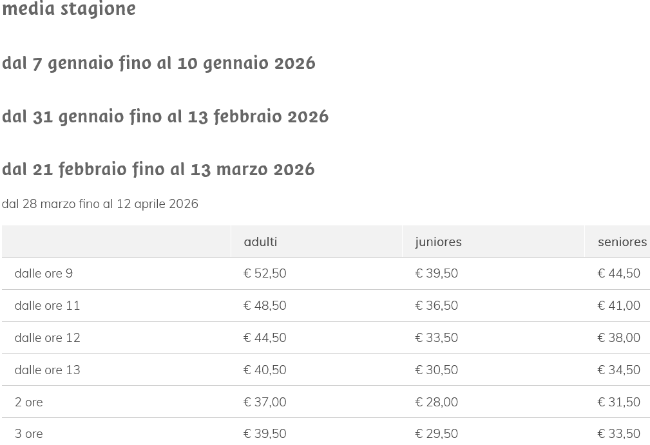Select the "juniores" column header
Viewport: 650px width, 445px height.
[438, 241]
